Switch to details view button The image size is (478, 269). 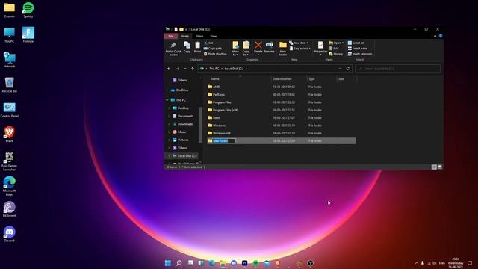click(x=434, y=167)
